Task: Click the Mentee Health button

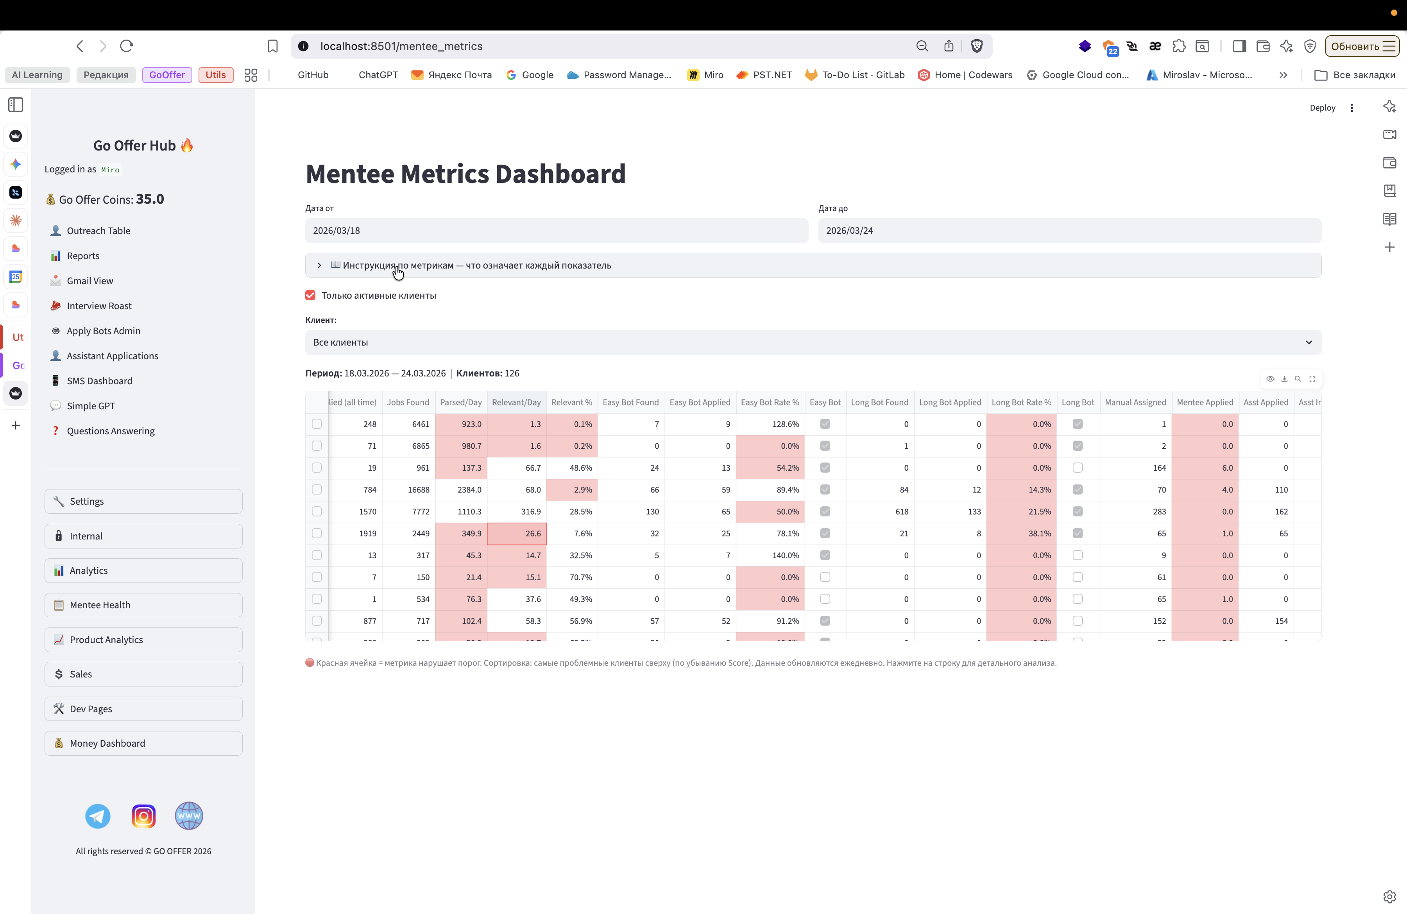Action: [143, 605]
